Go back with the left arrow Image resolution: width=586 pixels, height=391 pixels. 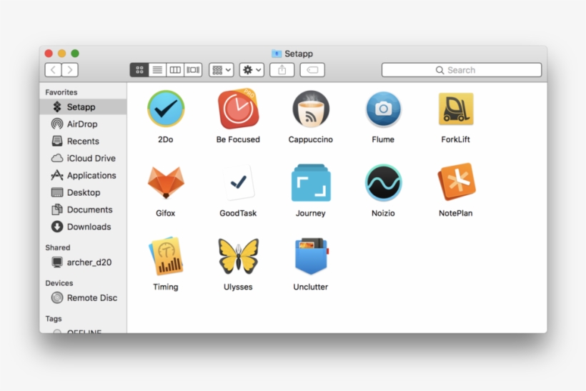click(x=53, y=70)
